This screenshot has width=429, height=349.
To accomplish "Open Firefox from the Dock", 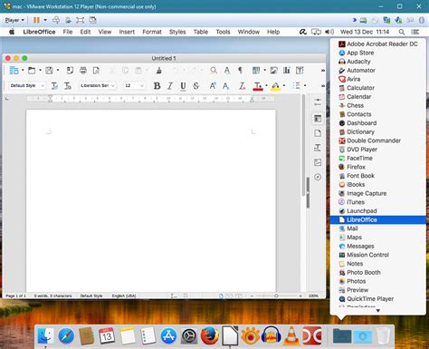I will (210, 335).
